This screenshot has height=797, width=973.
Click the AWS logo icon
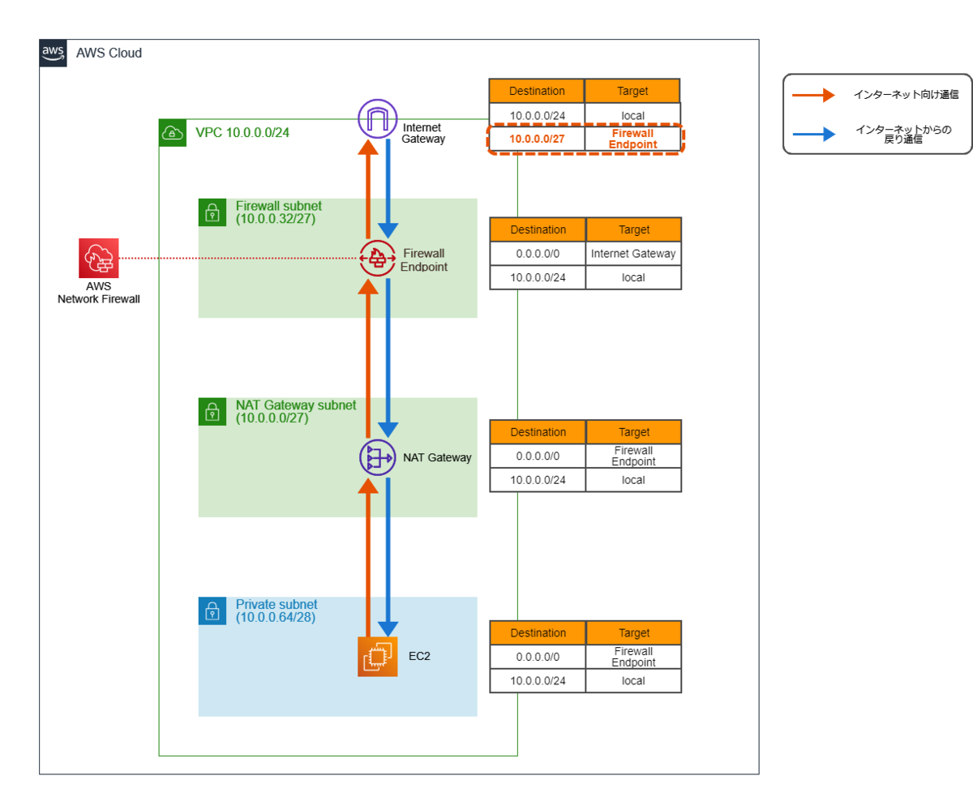[x=54, y=53]
